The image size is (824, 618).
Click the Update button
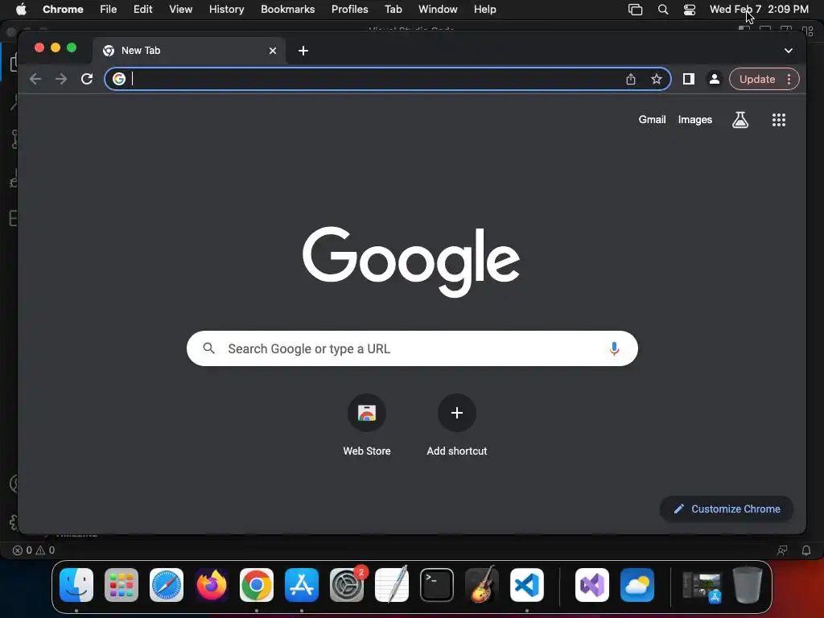pos(756,79)
